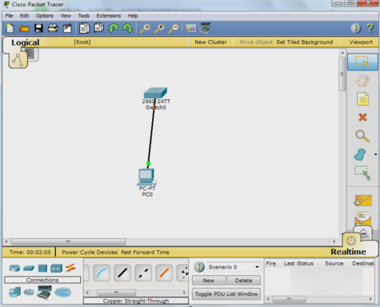
Task: Choose the Inspect magnifier tool
Action: [362, 136]
